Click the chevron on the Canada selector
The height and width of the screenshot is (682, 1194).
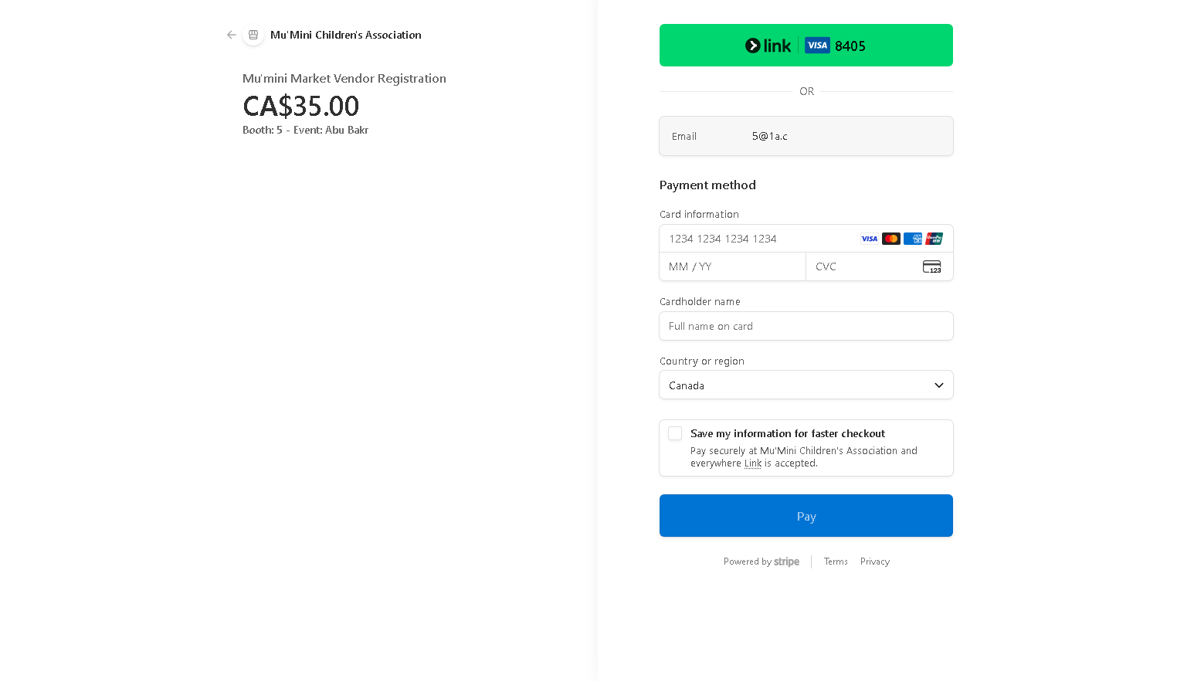tap(938, 385)
